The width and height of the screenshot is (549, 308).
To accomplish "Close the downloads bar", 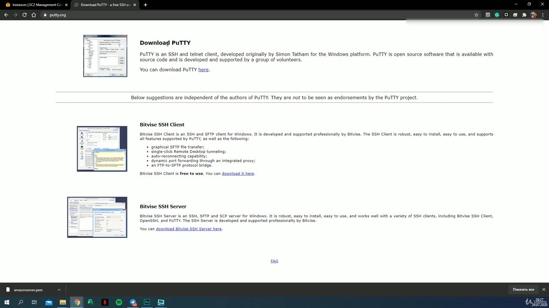I will [544, 290].
